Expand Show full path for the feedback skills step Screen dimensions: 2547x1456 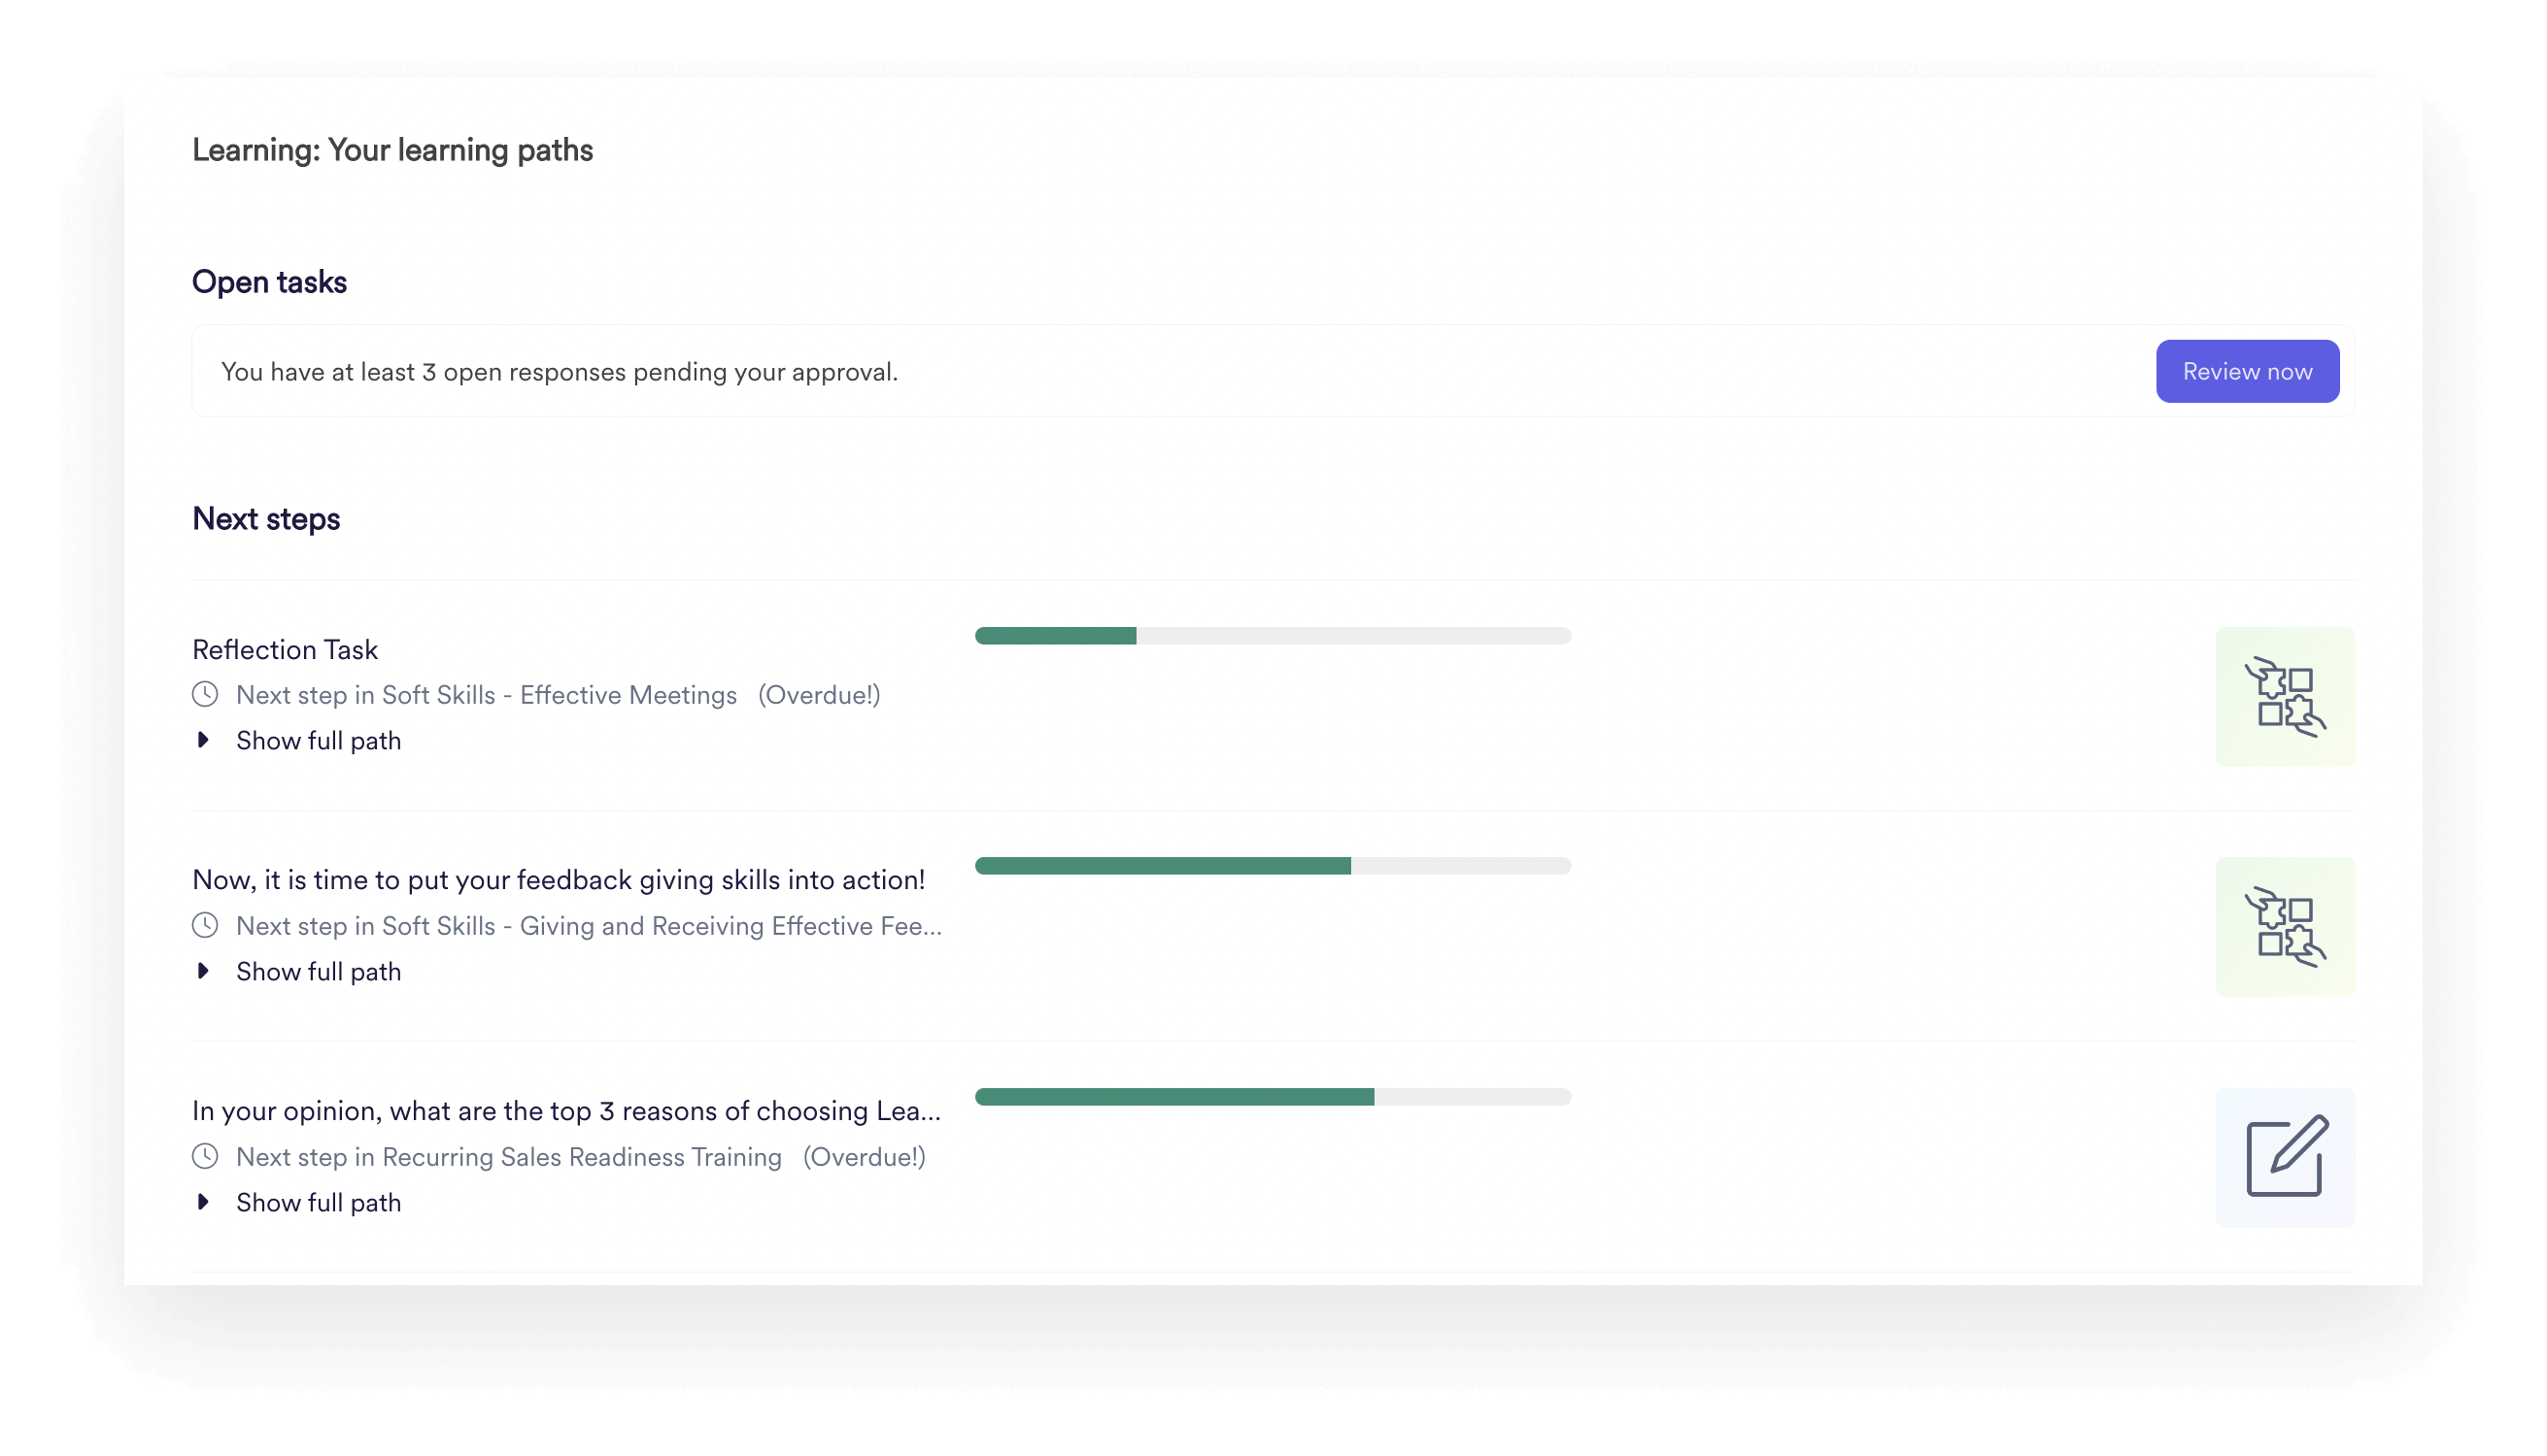click(318, 971)
